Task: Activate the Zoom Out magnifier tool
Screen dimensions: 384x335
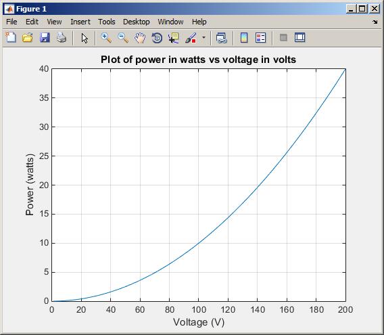Action: point(123,38)
